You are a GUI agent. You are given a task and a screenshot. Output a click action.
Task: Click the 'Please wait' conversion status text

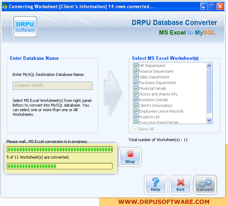[47, 141]
